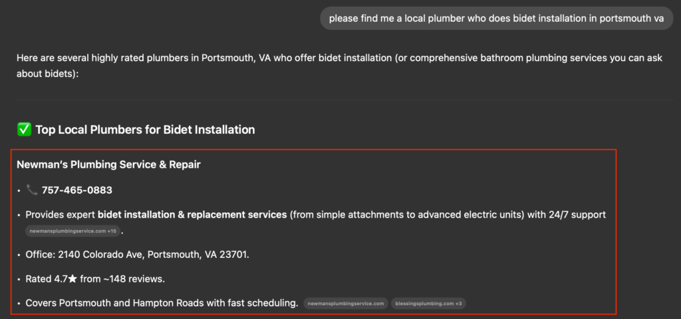Click the star symbol after 4.7
Screen dimensions: 681x319
pyautogui.click(x=72, y=279)
